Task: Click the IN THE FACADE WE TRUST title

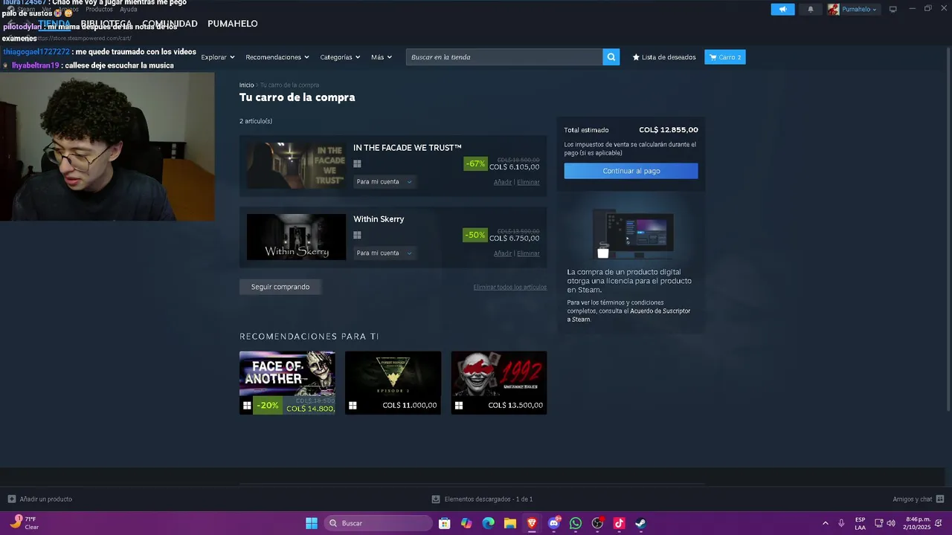Action: (x=408, y=148)
